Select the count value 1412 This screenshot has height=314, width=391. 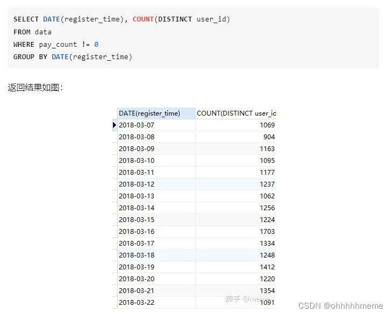pyautogui.click(x=266, y=267)
